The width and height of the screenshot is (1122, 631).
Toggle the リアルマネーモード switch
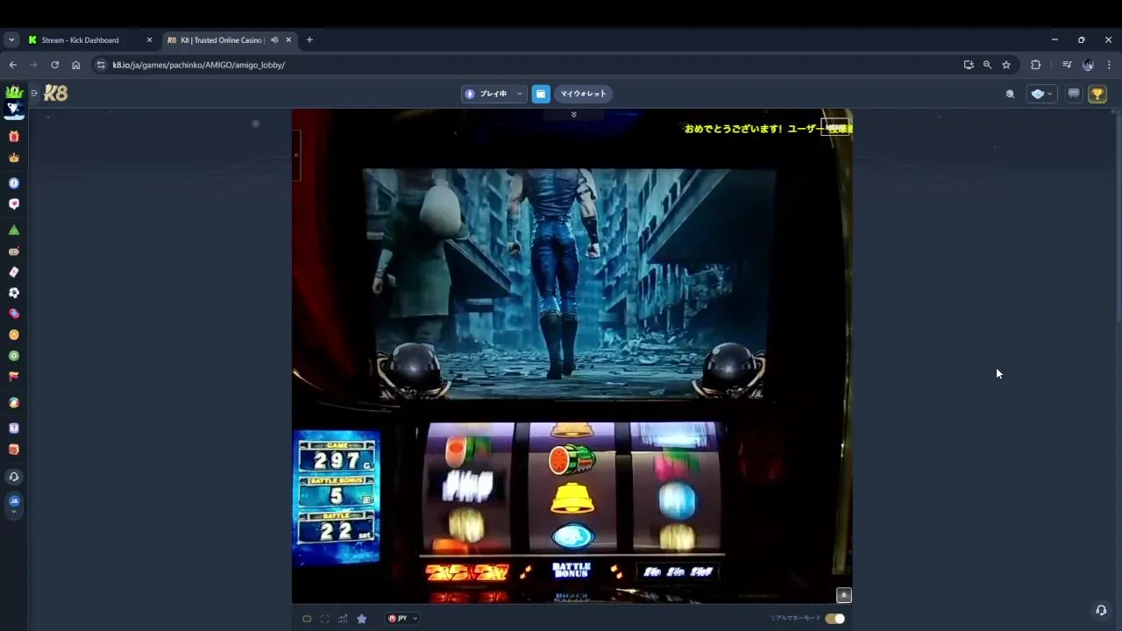click(x=834, y=619)
